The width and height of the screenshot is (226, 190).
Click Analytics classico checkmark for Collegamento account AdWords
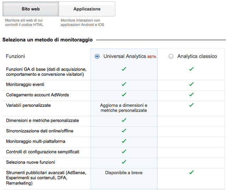point(191,94)
